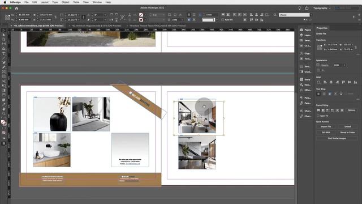Image resolution: width=362 pixels, height=204 pixels.
Task: Click the Properties panel reference point grid
Action: coord(320,47)
